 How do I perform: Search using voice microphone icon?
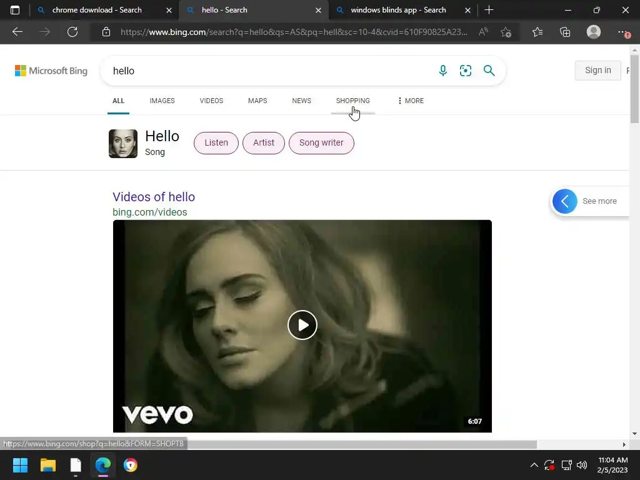click(443, 71)
